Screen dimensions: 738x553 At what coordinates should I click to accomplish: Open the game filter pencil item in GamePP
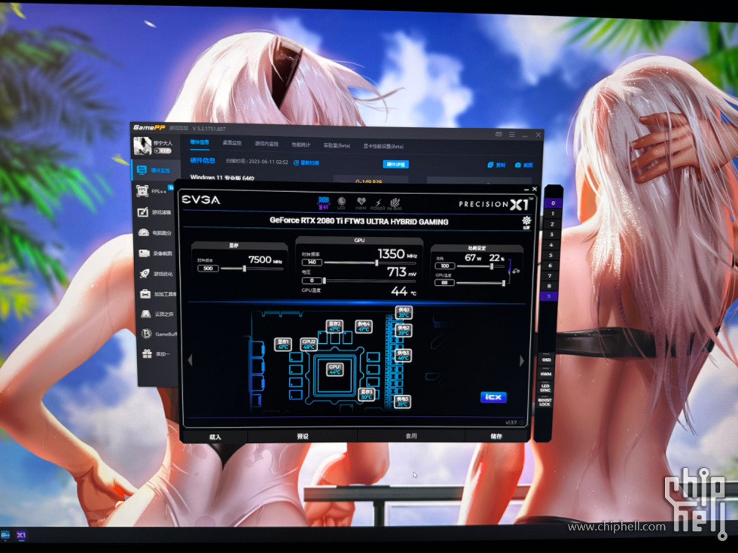pos(154,212)
